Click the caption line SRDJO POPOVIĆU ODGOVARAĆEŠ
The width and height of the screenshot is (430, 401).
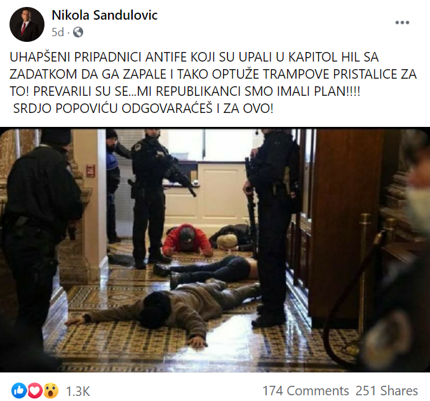tap(143, 108)
